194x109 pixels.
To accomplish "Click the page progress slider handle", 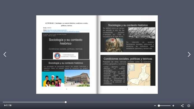I will 66,102.
